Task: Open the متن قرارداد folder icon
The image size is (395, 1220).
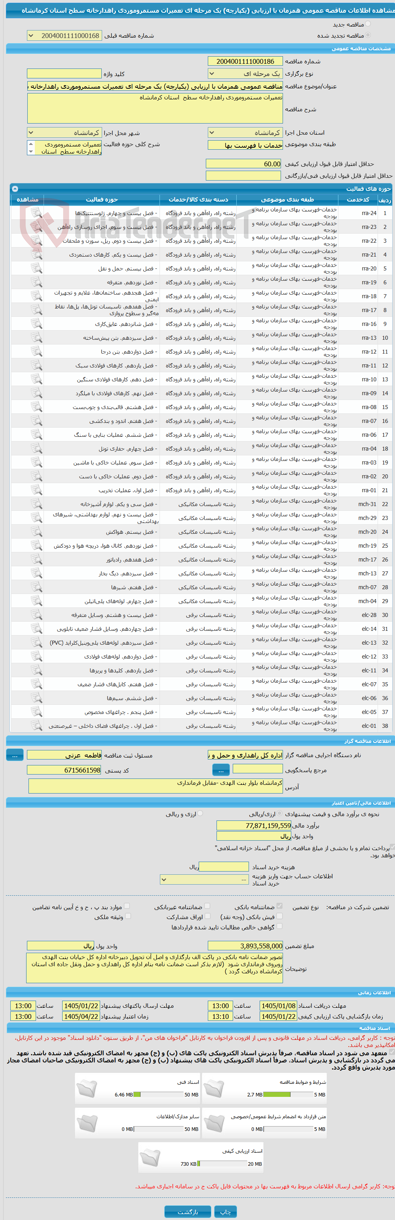Action: 214,1123
